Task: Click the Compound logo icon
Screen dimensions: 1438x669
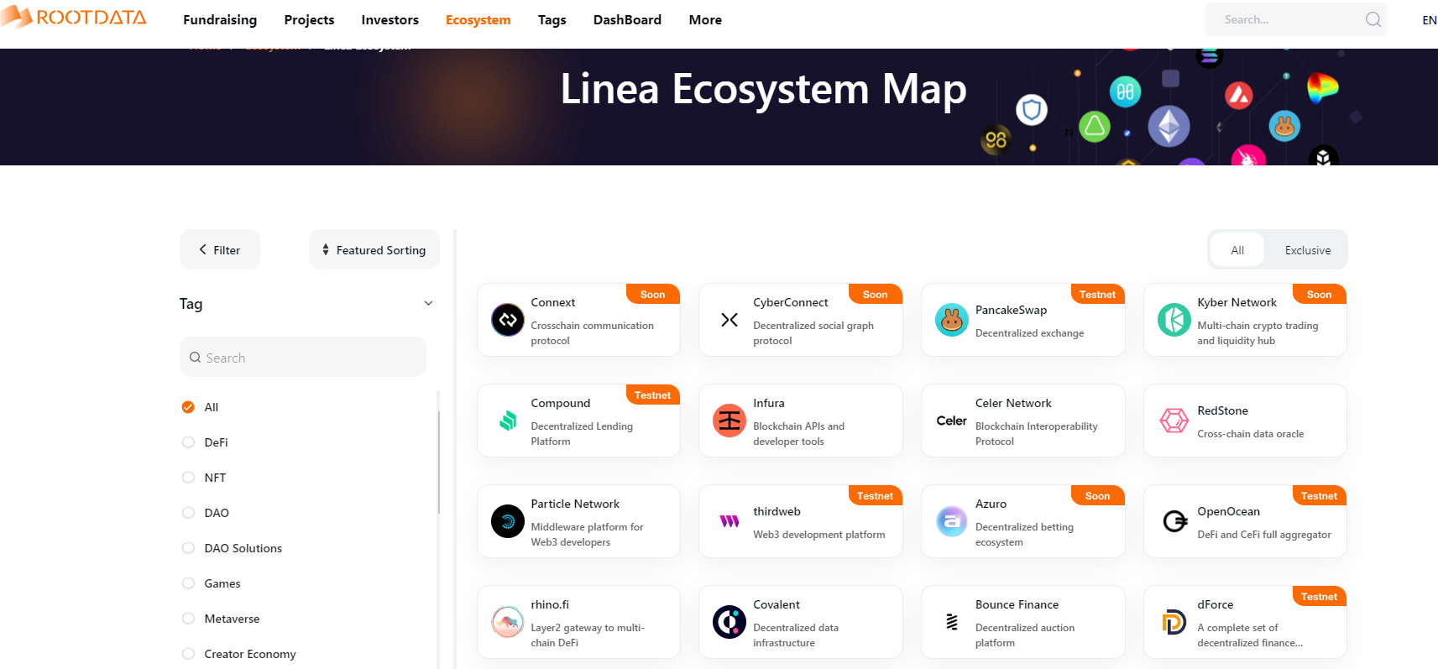Action: pos(508,421)
